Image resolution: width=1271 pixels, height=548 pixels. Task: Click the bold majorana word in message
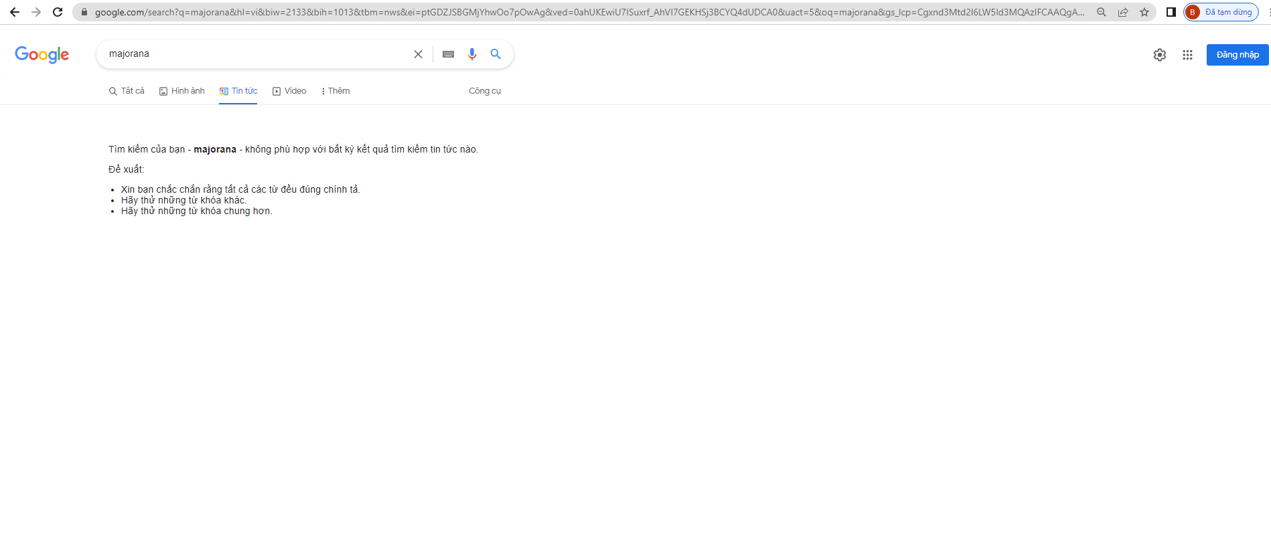pyautogui.click(x=215, y=149)
